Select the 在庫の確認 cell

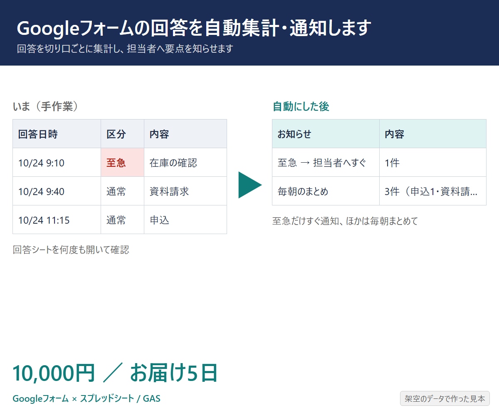pos(185,163)
